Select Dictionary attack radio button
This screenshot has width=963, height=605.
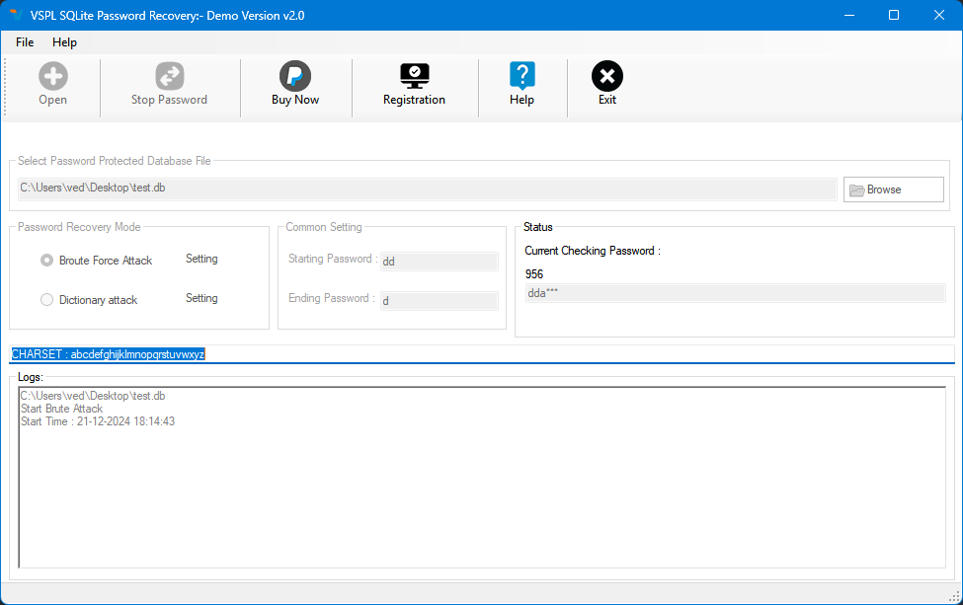pyautogui.click(x=46, y=299)
